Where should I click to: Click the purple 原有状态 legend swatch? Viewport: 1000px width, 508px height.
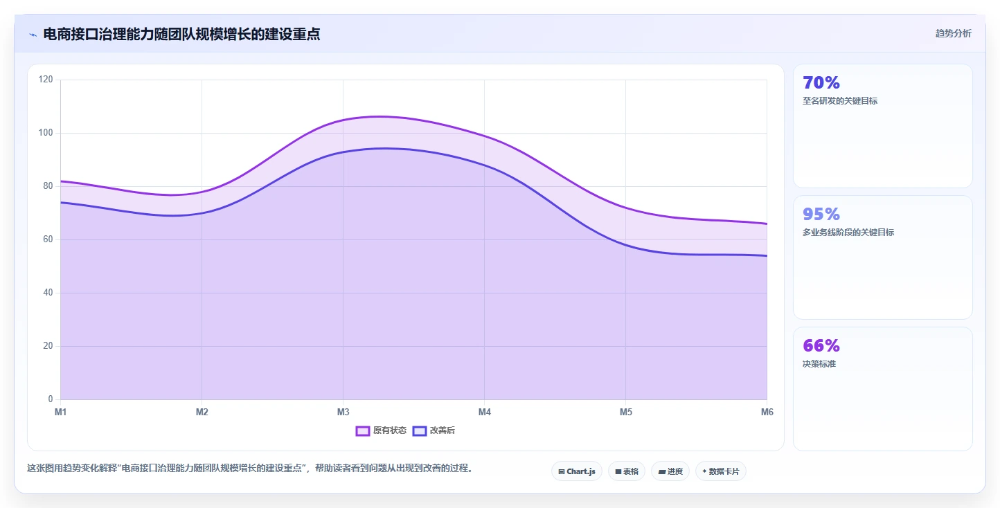pos(362,430)
